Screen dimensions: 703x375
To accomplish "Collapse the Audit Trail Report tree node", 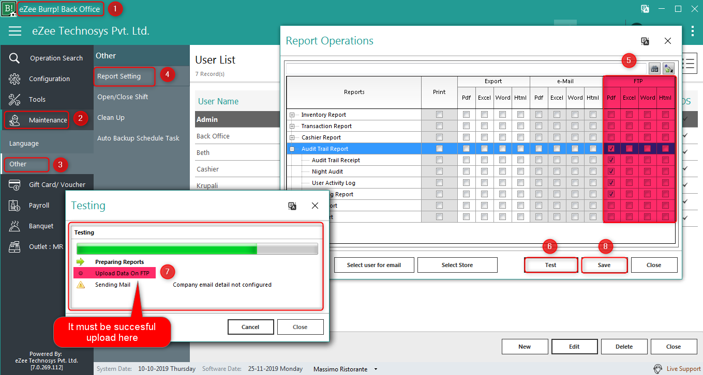I will [292, 149].
